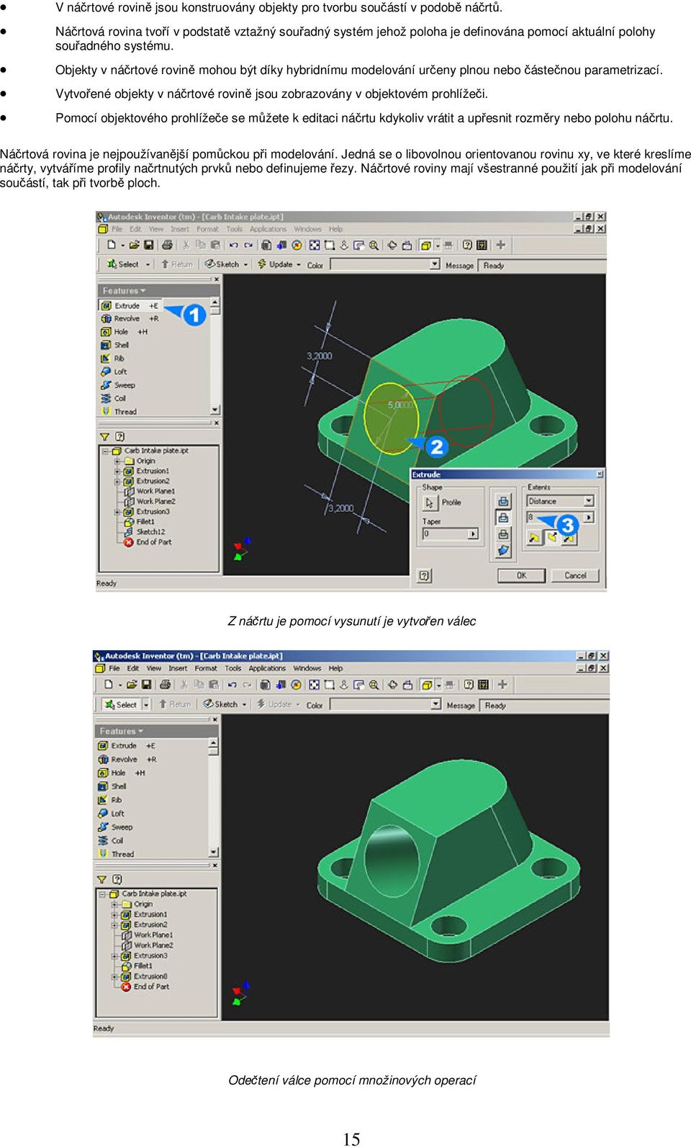Viewport: 691px width, 1147px height.
Task: Toggle Profile selection arrow in Extrude dialog
Action: pyautogui.click(x=430, y=503)
